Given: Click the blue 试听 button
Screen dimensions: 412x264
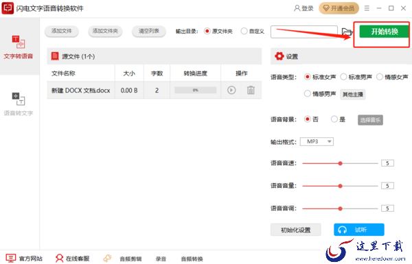Looking at the screenshot, I should pyautogui.click(x=359, y=230).
